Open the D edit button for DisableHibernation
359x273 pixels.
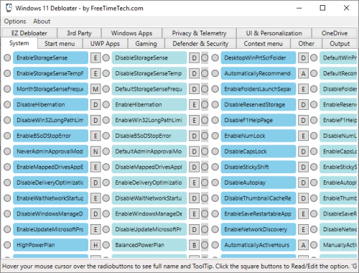click(x=95, y=105)
